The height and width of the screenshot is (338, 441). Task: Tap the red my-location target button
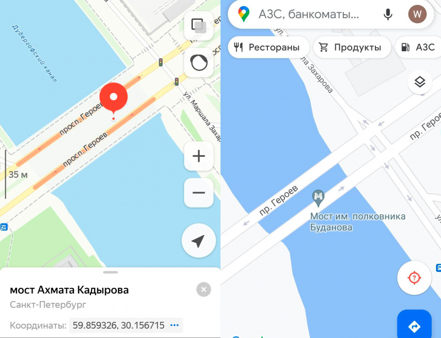pyautogui.click(x=414, y=277)
